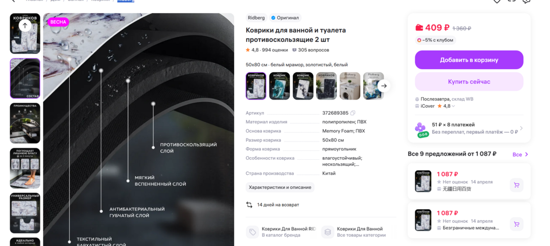The width and height of the screenshot is (550, 246).
Task: Add the first 1 087 ₽ offer to cart
Action: [x=516, y=185]
